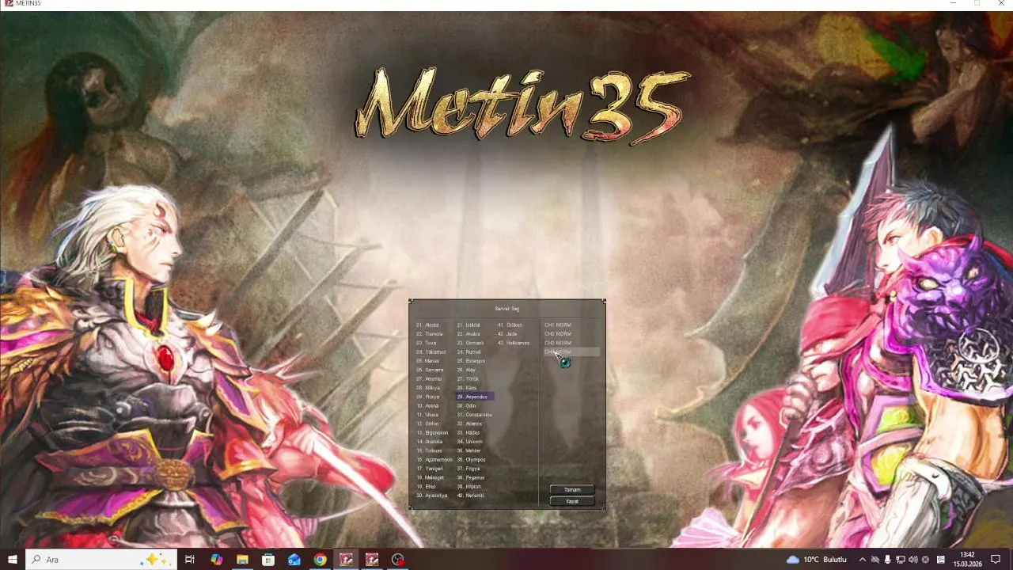The height and width of the screenshot is (570, 1013).
Task: Choose server 34. Unicorn
Action: [469, 442]
